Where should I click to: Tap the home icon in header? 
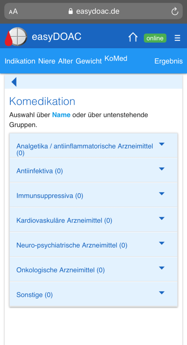[133, 38]
